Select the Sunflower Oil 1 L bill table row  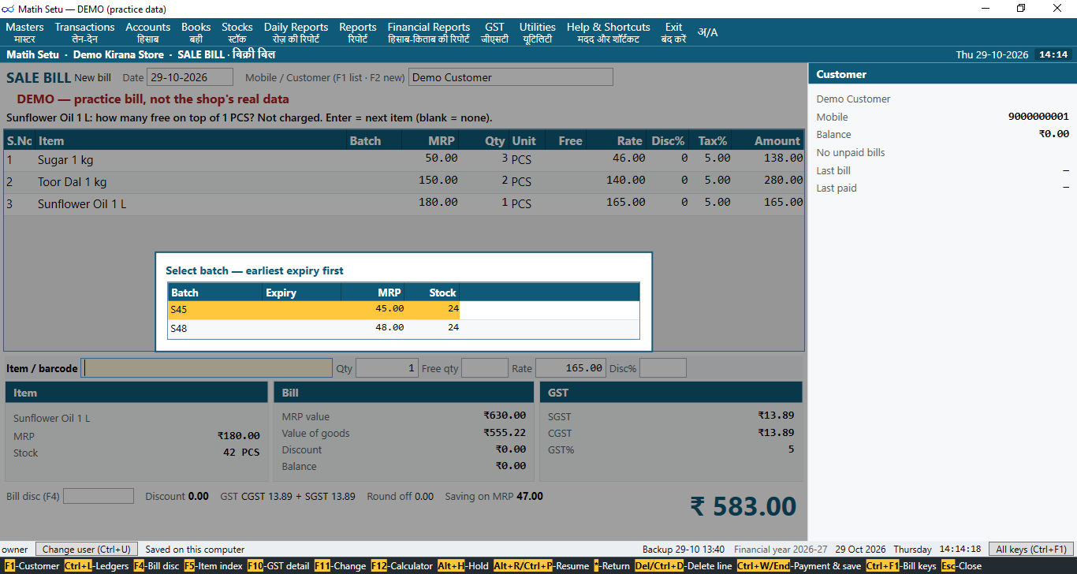404,204
